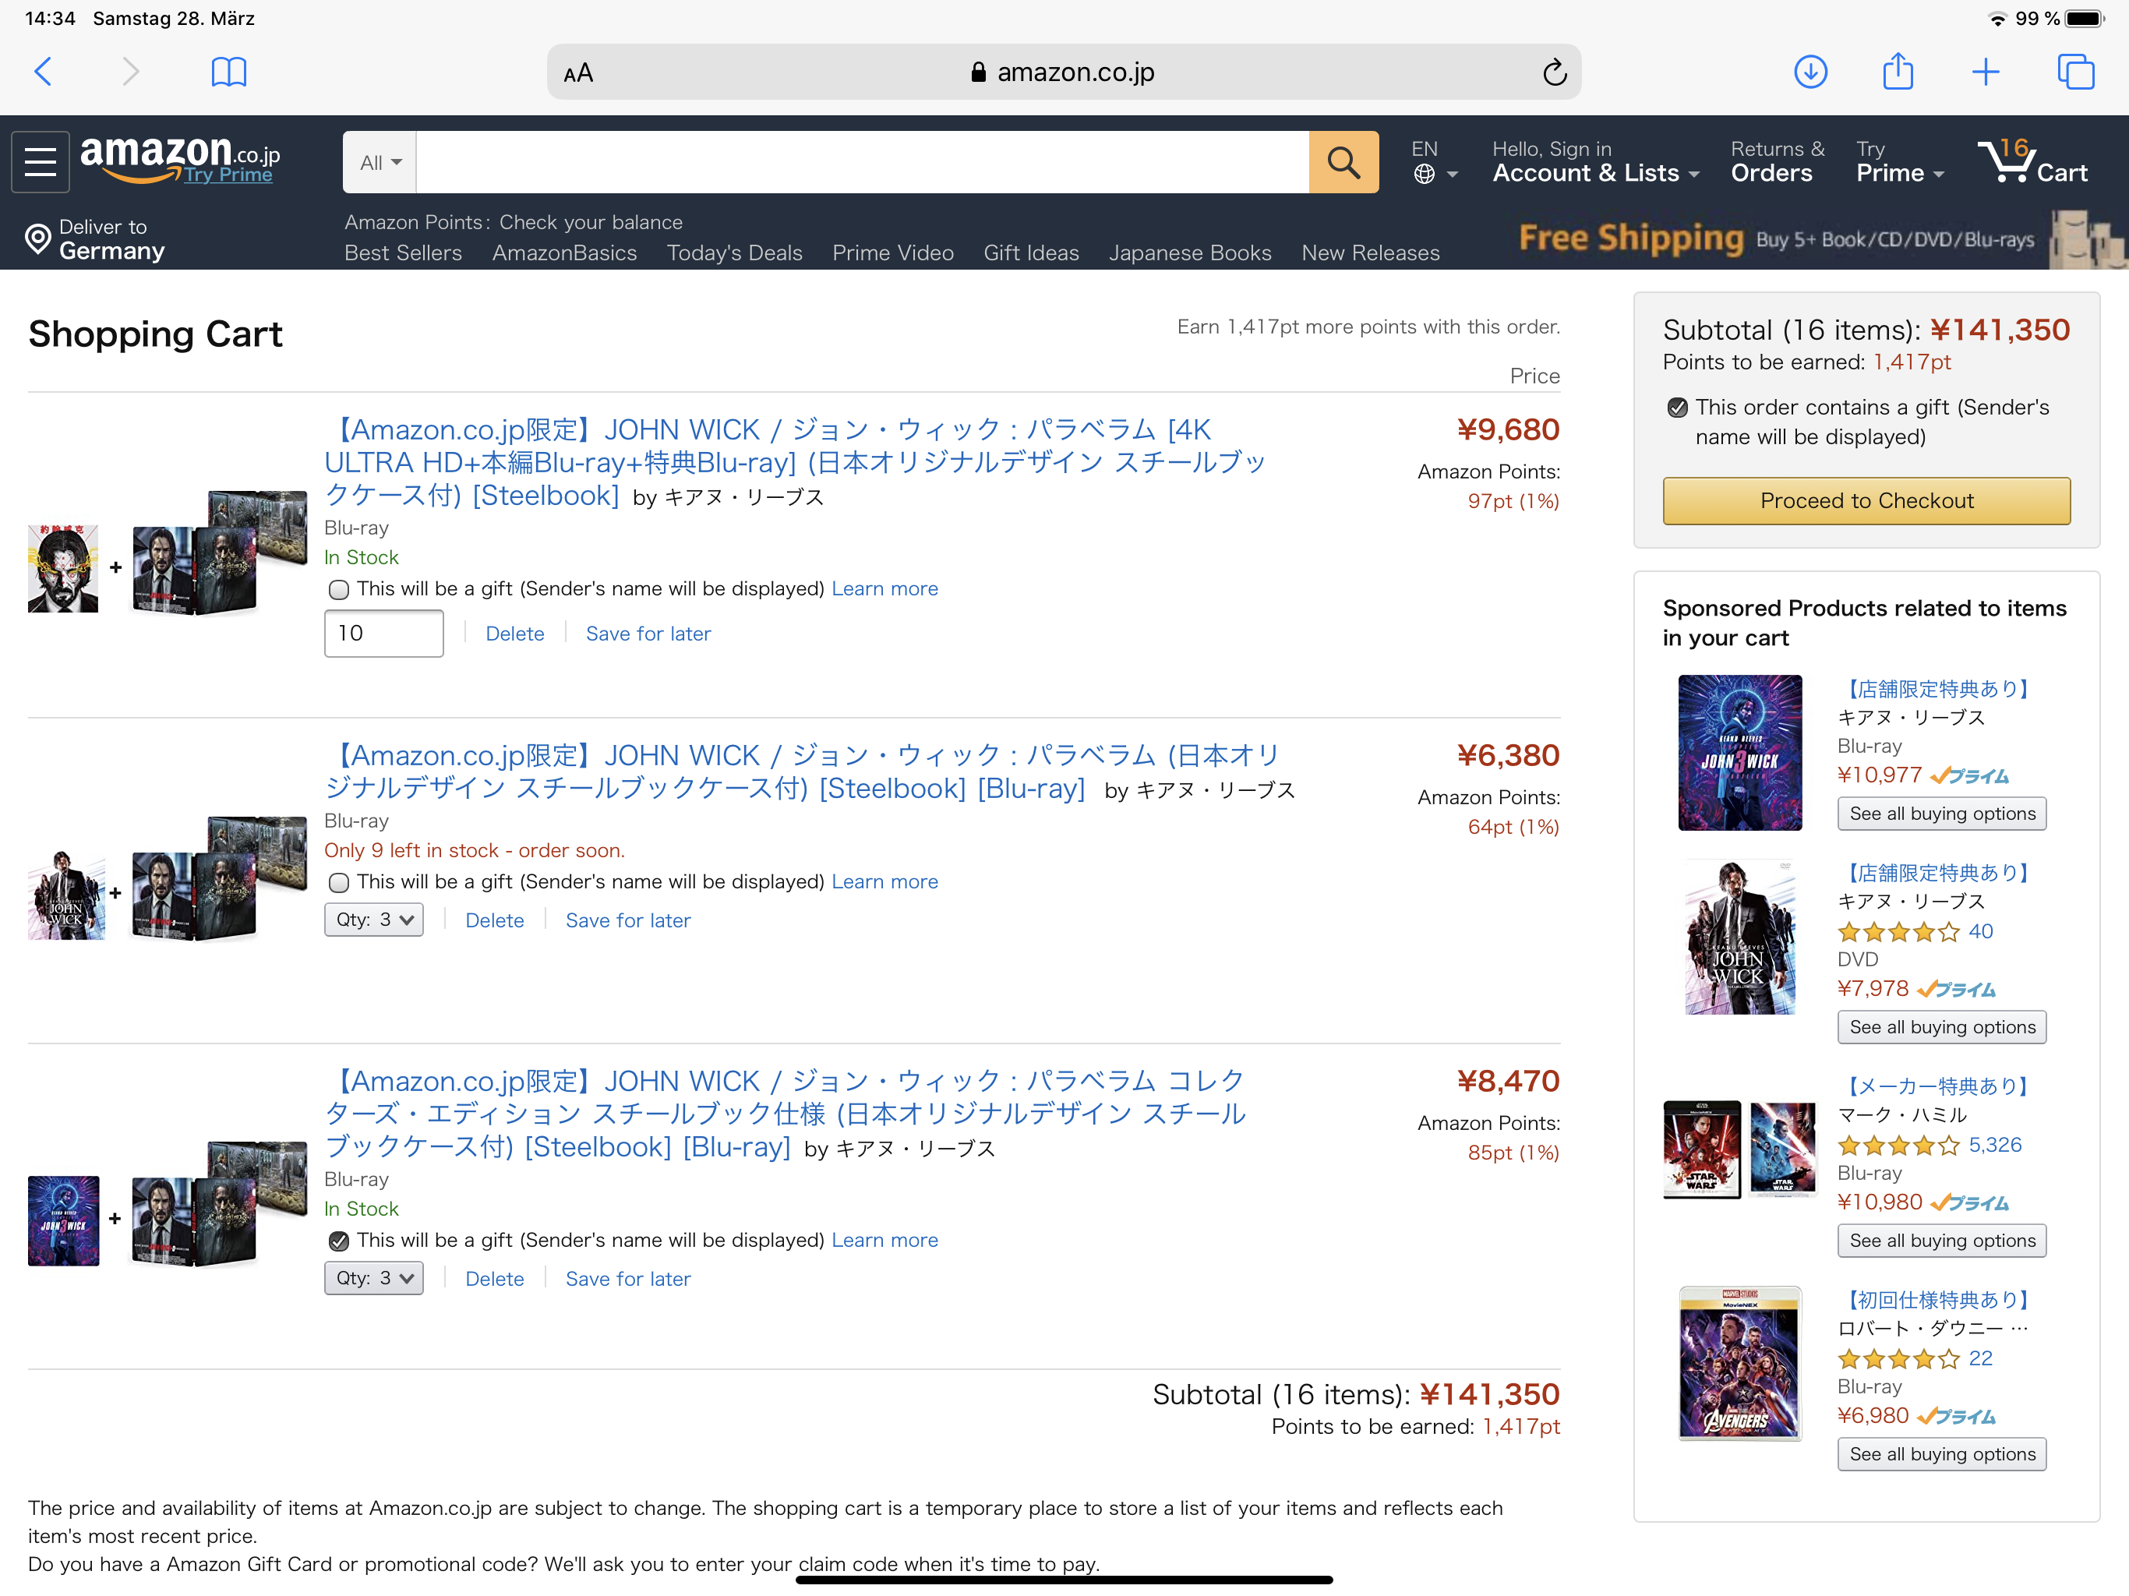
Task: Click quantity field showing 10
Action: coord(383,634)
